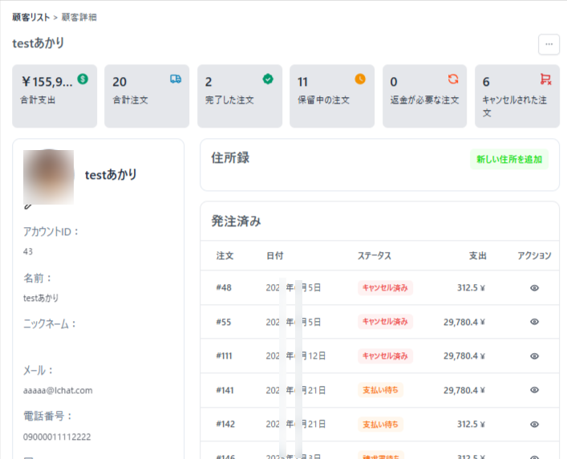
Task: Click the blue truck icon on total orders card
Action: (x=175, y=79)
